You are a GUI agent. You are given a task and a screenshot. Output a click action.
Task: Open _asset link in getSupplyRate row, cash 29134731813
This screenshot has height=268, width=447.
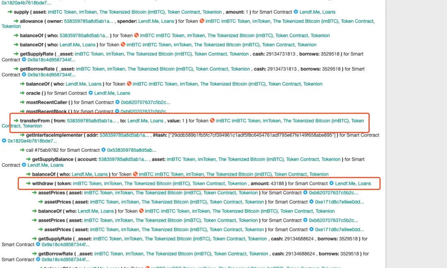coord(162,54)
